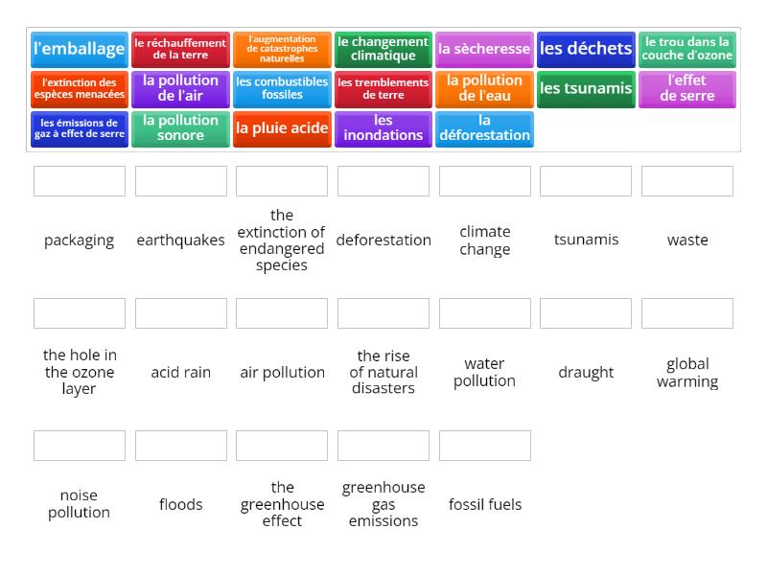The width and height of the screenshot is (767, 575).
Task: Select the 'la déforestation' tile
Action: (x=484, y=128)
